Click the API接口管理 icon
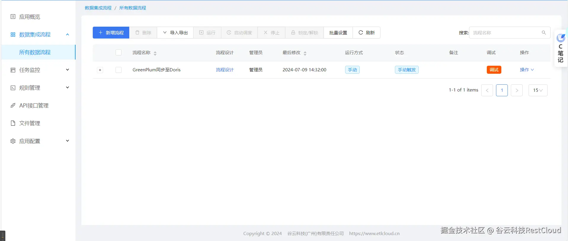The height and width of the screenshot is (241, 568). 13,105
